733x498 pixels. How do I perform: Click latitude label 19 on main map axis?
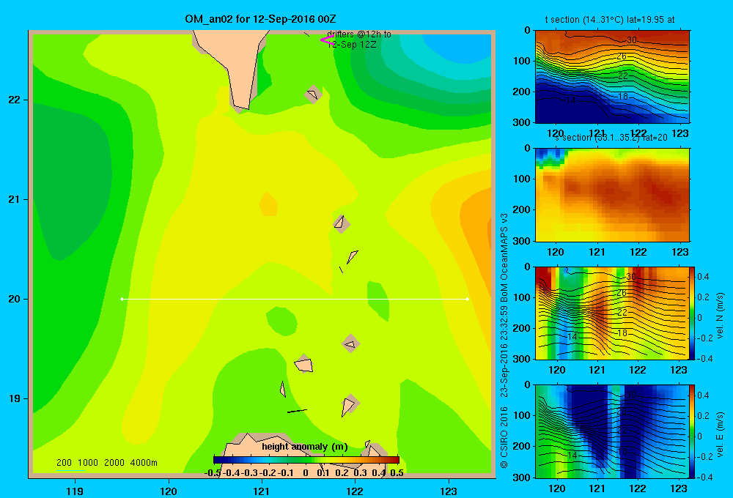click(x=15, y=398)
